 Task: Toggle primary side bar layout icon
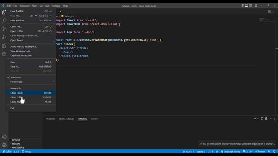(x=243, y=6)
